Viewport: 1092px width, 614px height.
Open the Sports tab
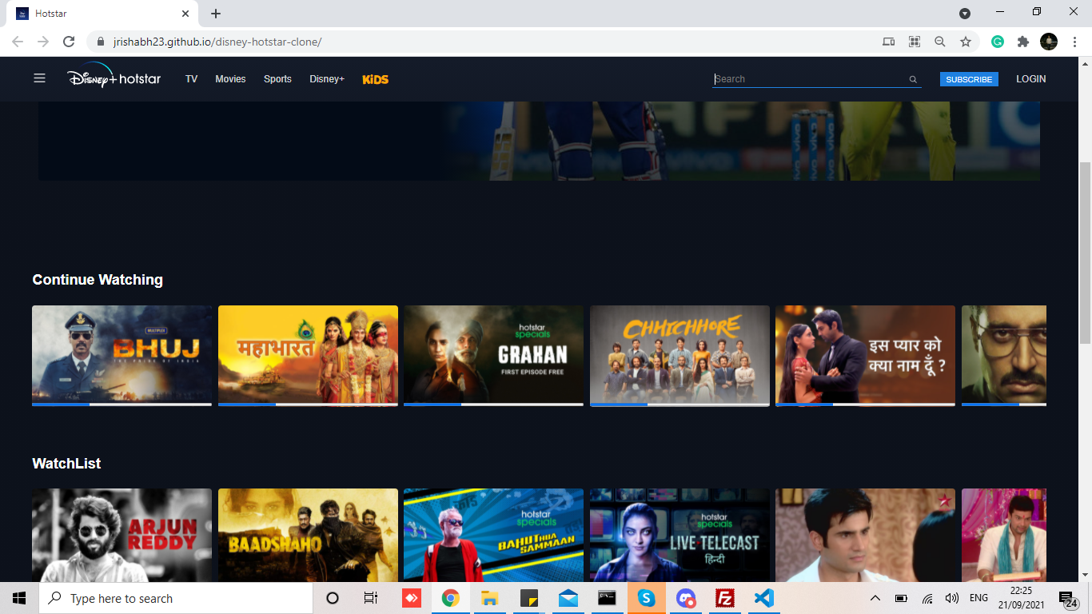pyautogui.click(x=277, y=79)
